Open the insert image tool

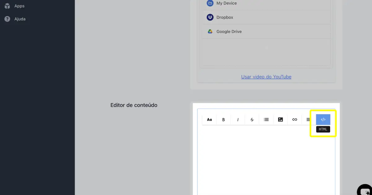pos(280,119)
